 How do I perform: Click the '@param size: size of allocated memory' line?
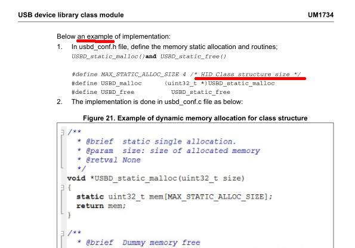168,151
